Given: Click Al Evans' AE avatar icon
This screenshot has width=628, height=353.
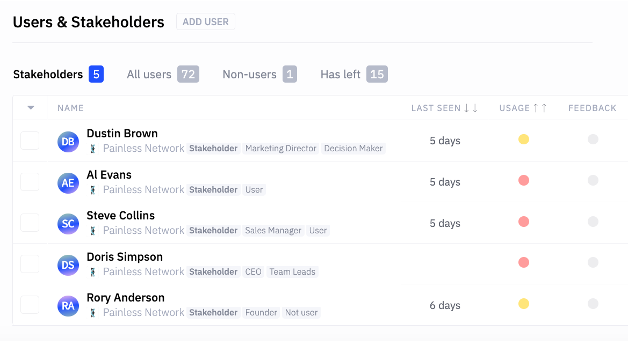Looking at the screenshot, I should click(x=68, y=183).
